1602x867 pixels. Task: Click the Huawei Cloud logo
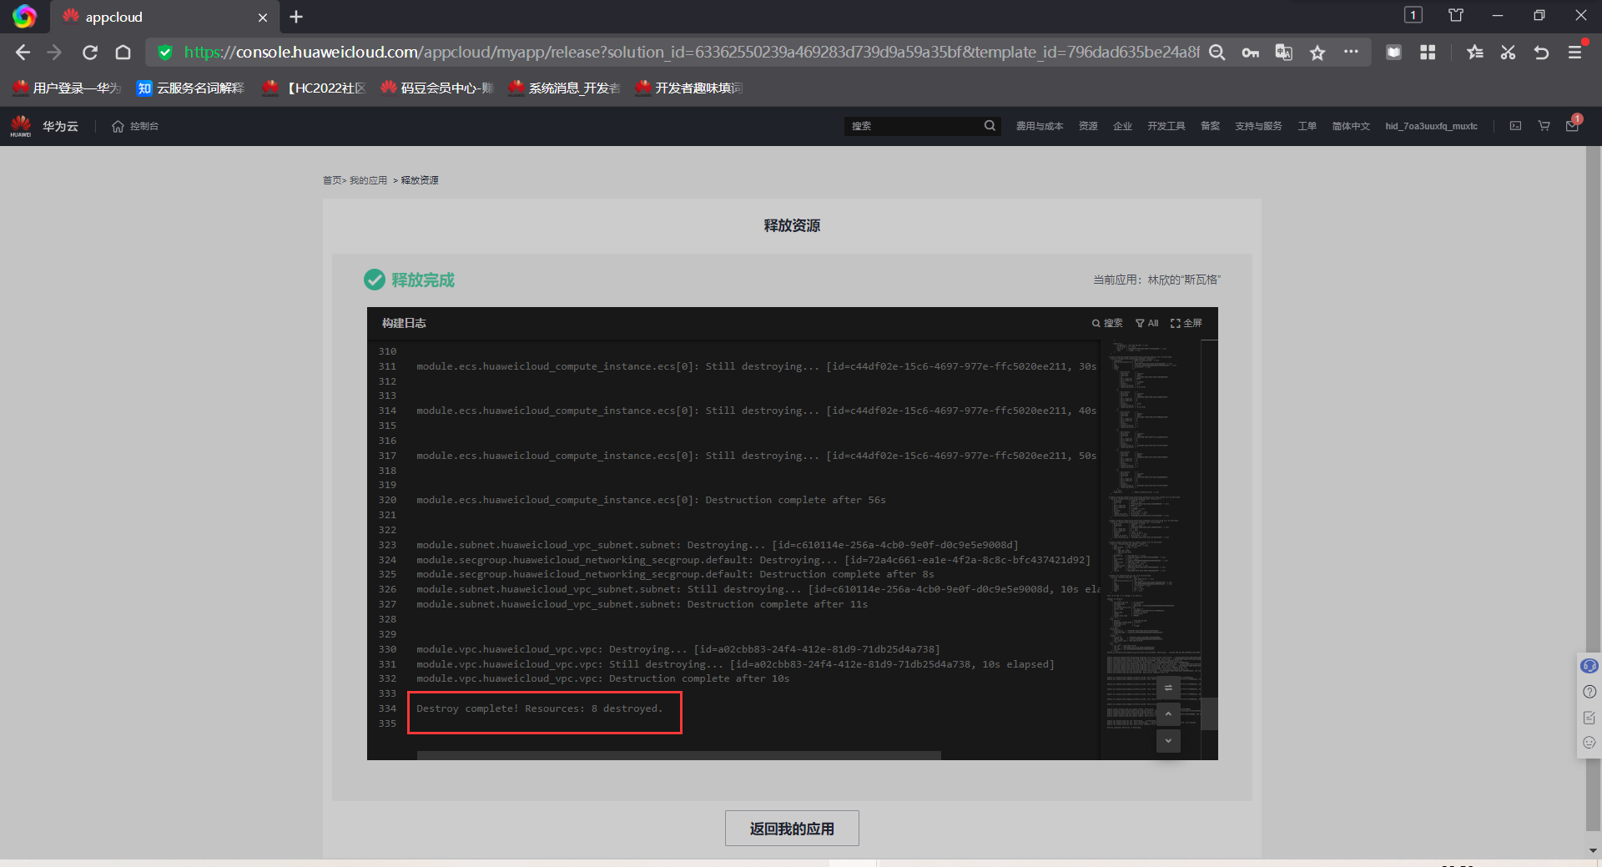tap(21, 126)
